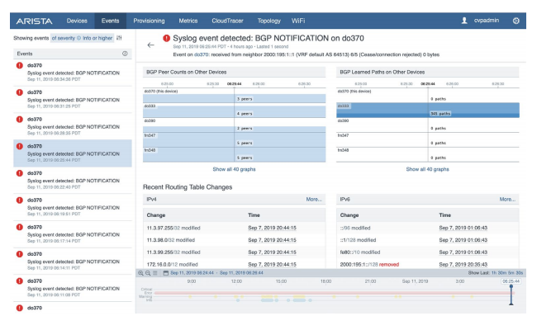Open the Events tab
The image size is (537, 330).
tap(110, 21)
